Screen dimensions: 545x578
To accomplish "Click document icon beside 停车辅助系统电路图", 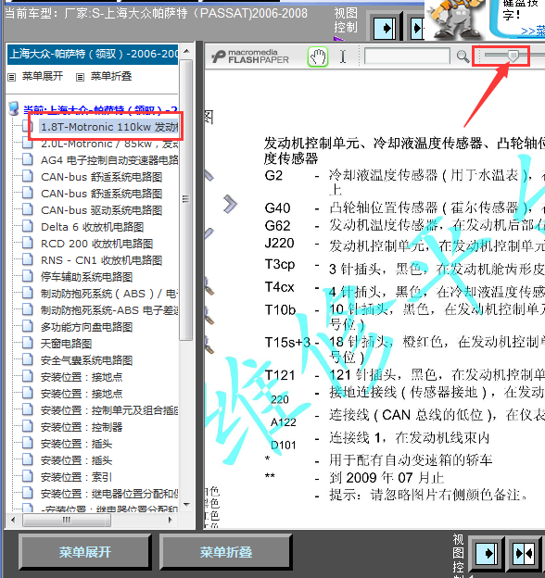I will tap(27, 276).
